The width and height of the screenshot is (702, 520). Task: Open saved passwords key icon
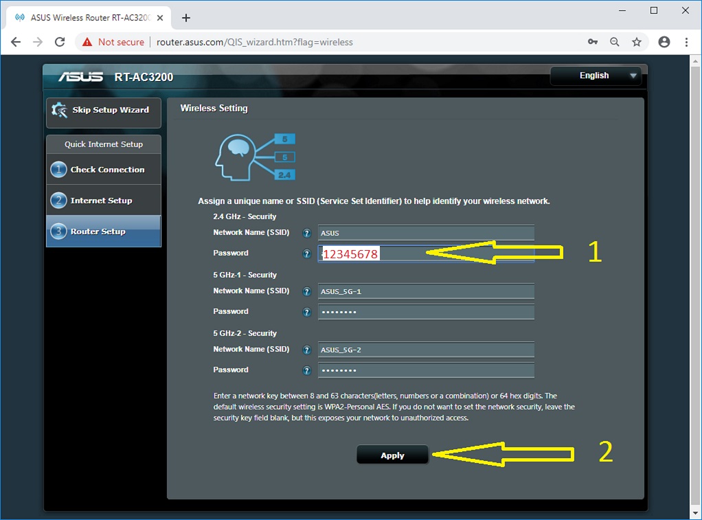point(593,42)
